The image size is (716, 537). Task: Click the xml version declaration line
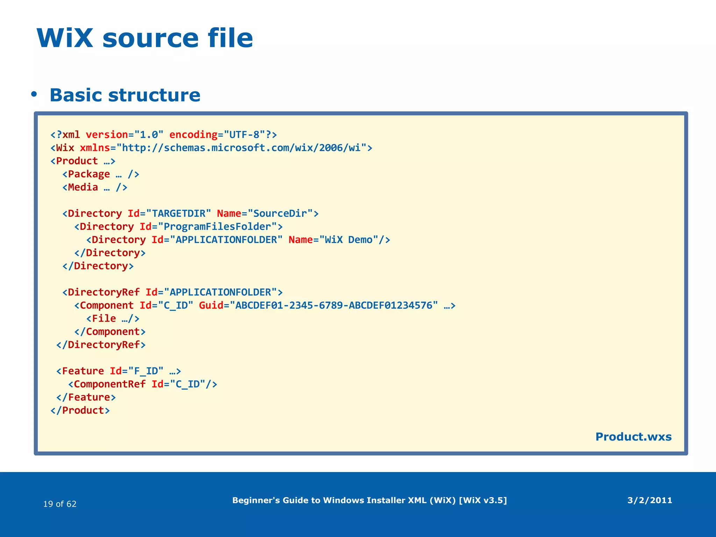point(164,135)
